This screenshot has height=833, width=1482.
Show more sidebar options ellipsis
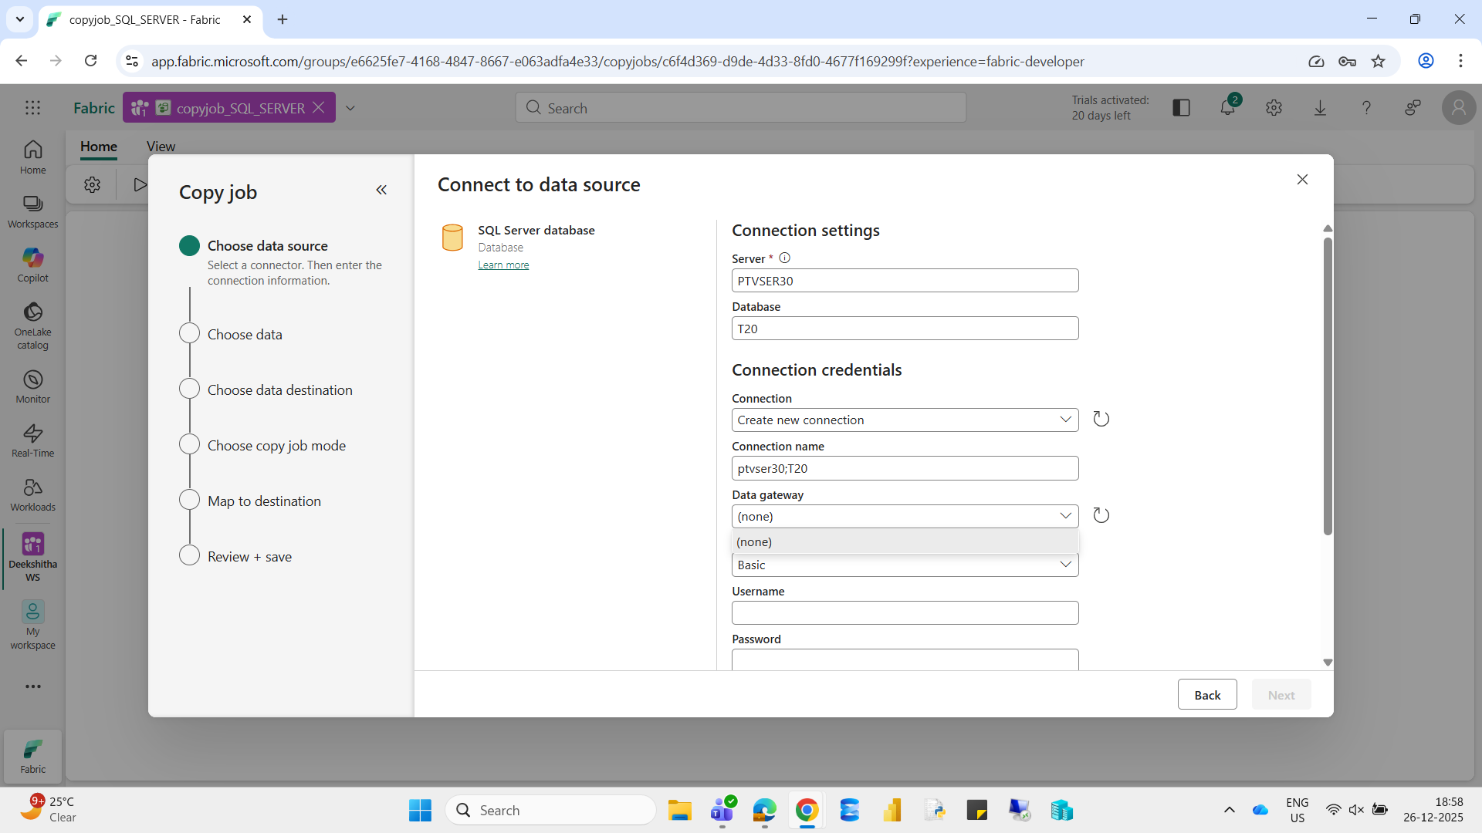(x=32, y=686)
